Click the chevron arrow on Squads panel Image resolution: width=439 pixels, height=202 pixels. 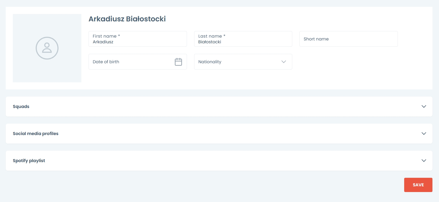424,107
